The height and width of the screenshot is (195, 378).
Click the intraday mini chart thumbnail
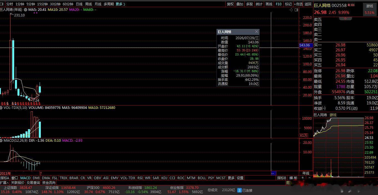click(x=339, y=147)
